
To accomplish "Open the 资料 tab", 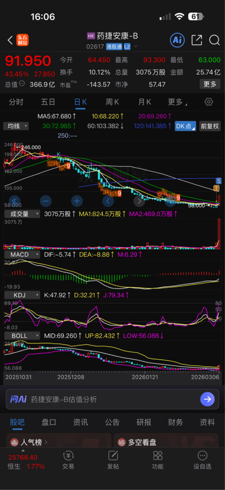I will point(207,422).
